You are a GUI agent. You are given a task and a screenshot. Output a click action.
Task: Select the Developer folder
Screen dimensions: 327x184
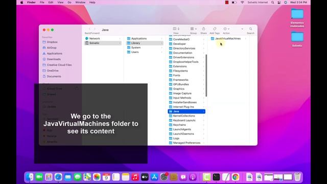click(186, 44)
